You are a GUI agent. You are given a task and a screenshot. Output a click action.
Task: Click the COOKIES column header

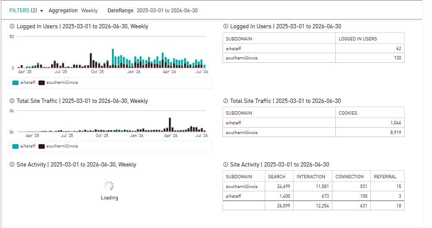(x=348, y=113)
